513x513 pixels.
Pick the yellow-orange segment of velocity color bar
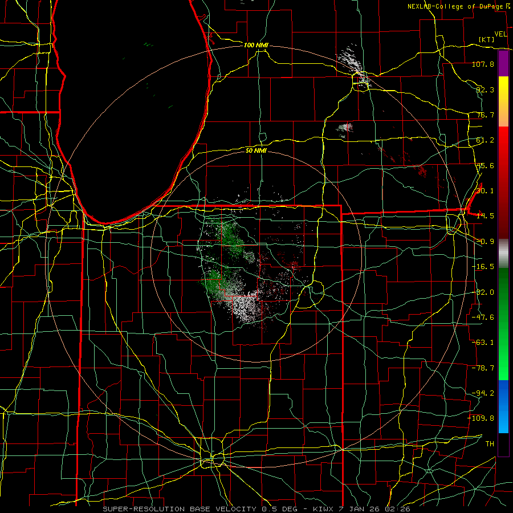pyautogui.click(x=503, y=101)
